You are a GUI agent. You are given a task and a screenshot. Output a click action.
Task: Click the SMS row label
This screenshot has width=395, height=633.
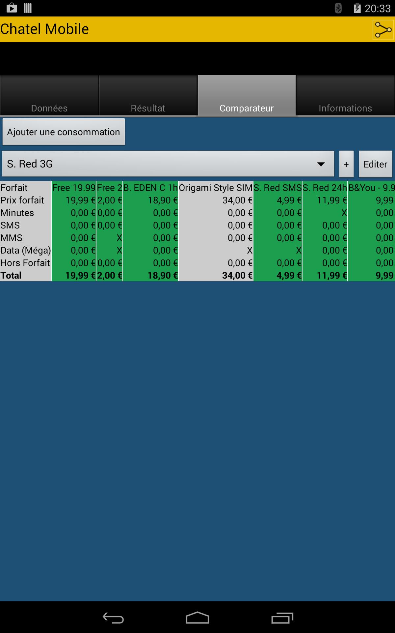pyautogui.click(x=10, y=225)
